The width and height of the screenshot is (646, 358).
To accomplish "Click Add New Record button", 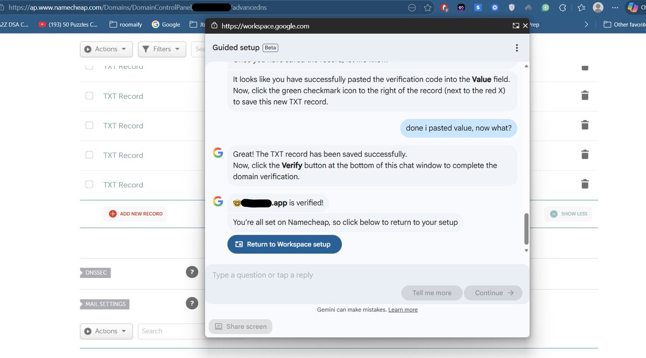I will 136,214.
